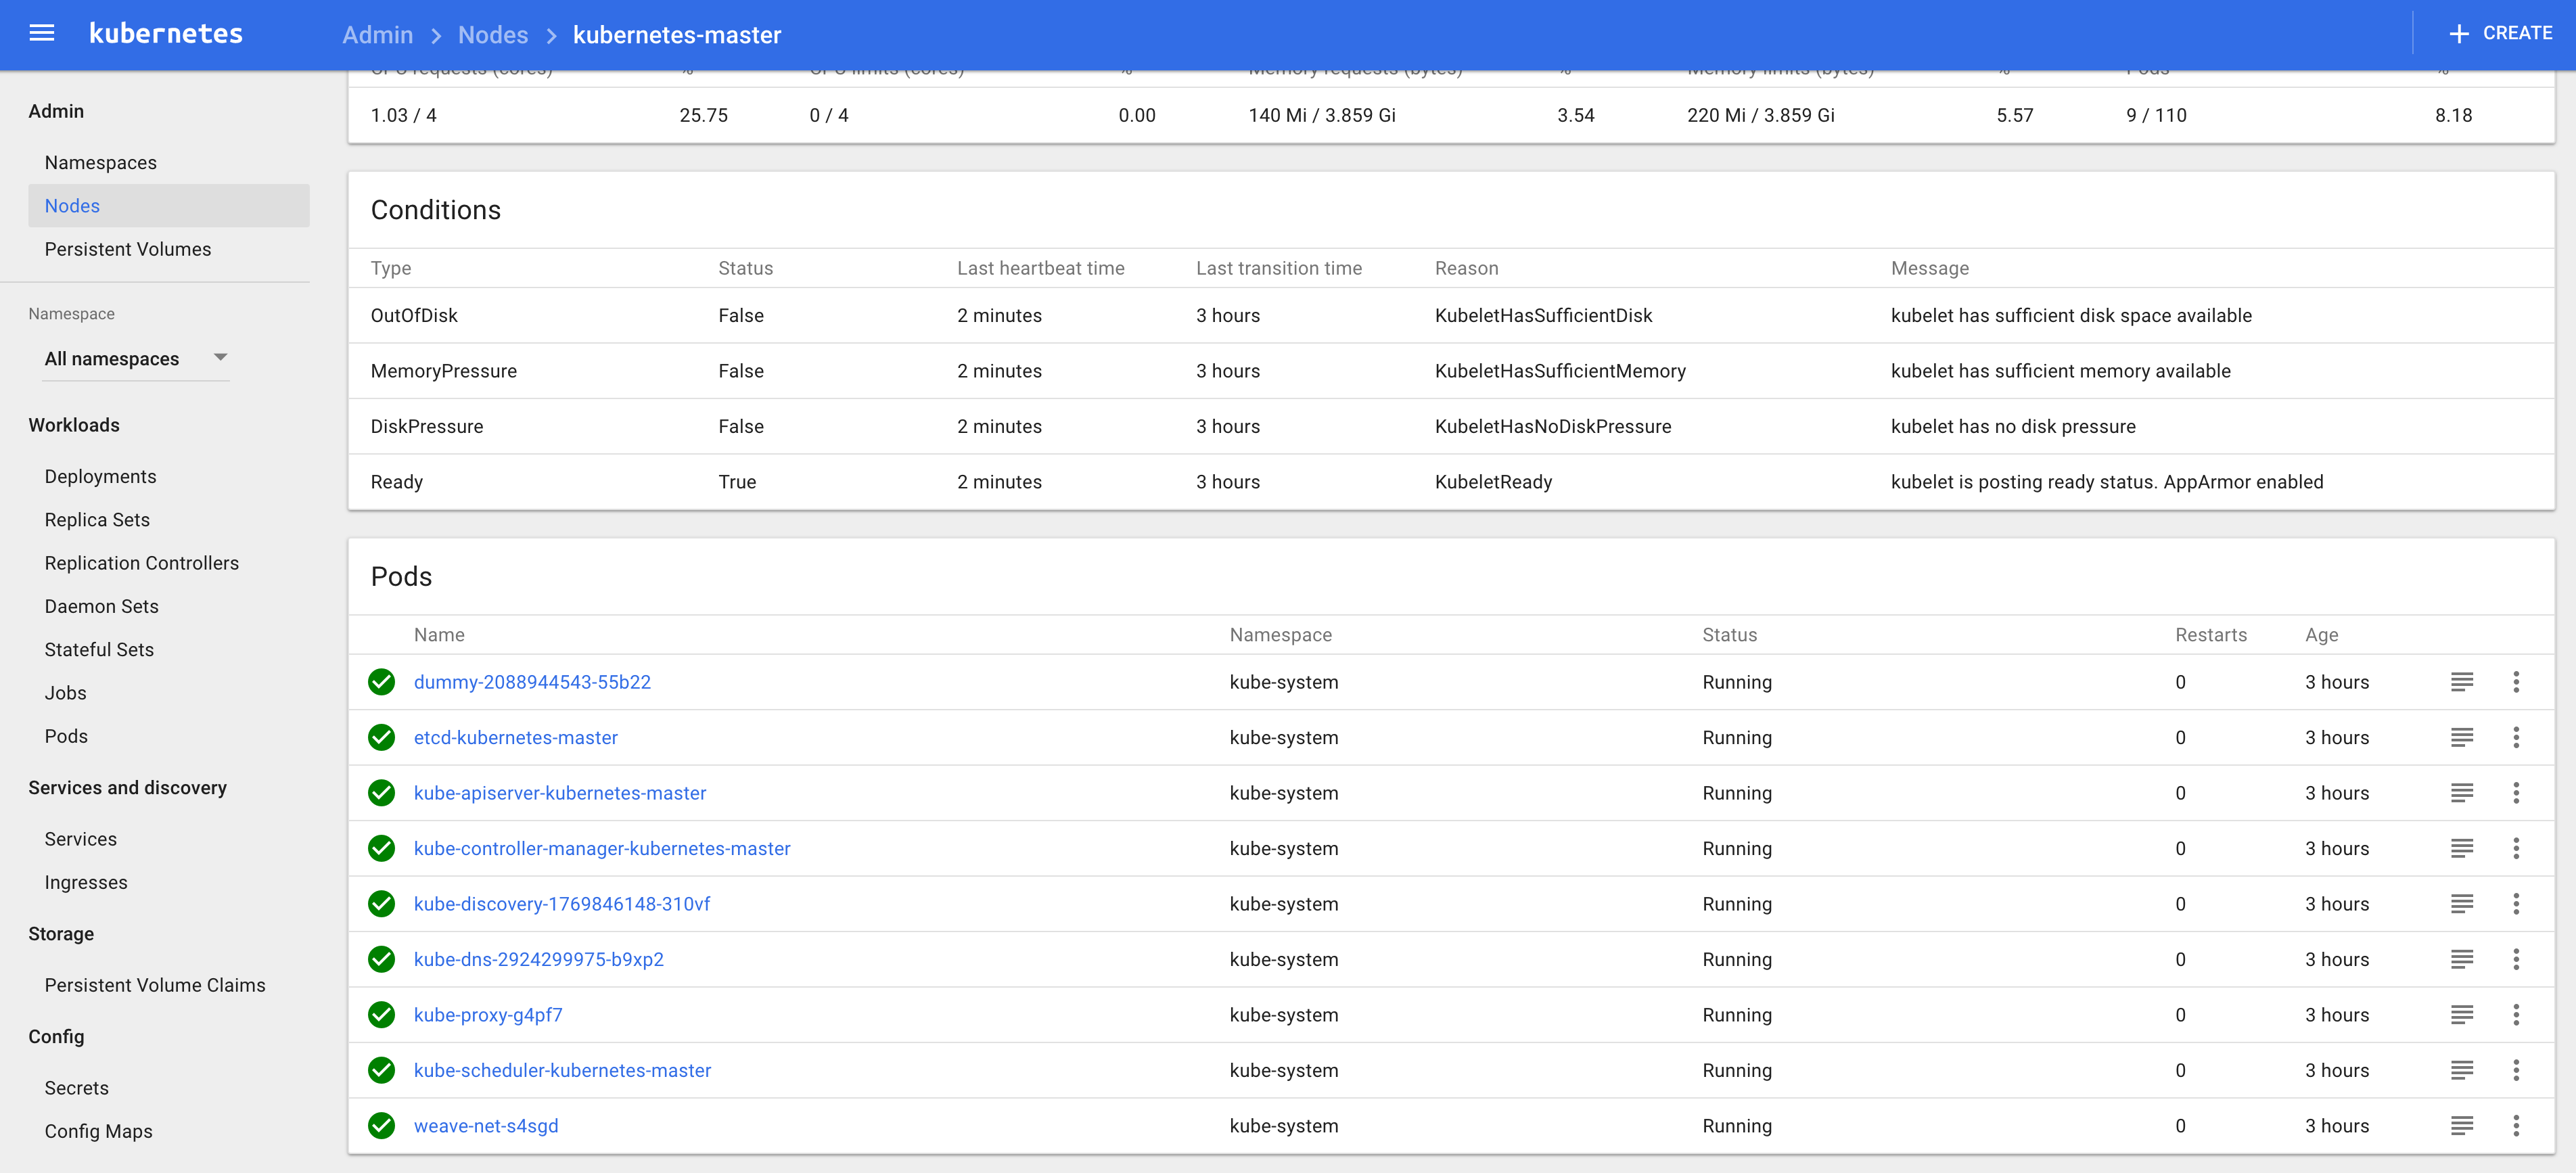
Task: Expand the All namespaces dropdown
Action: pos(136,359)
